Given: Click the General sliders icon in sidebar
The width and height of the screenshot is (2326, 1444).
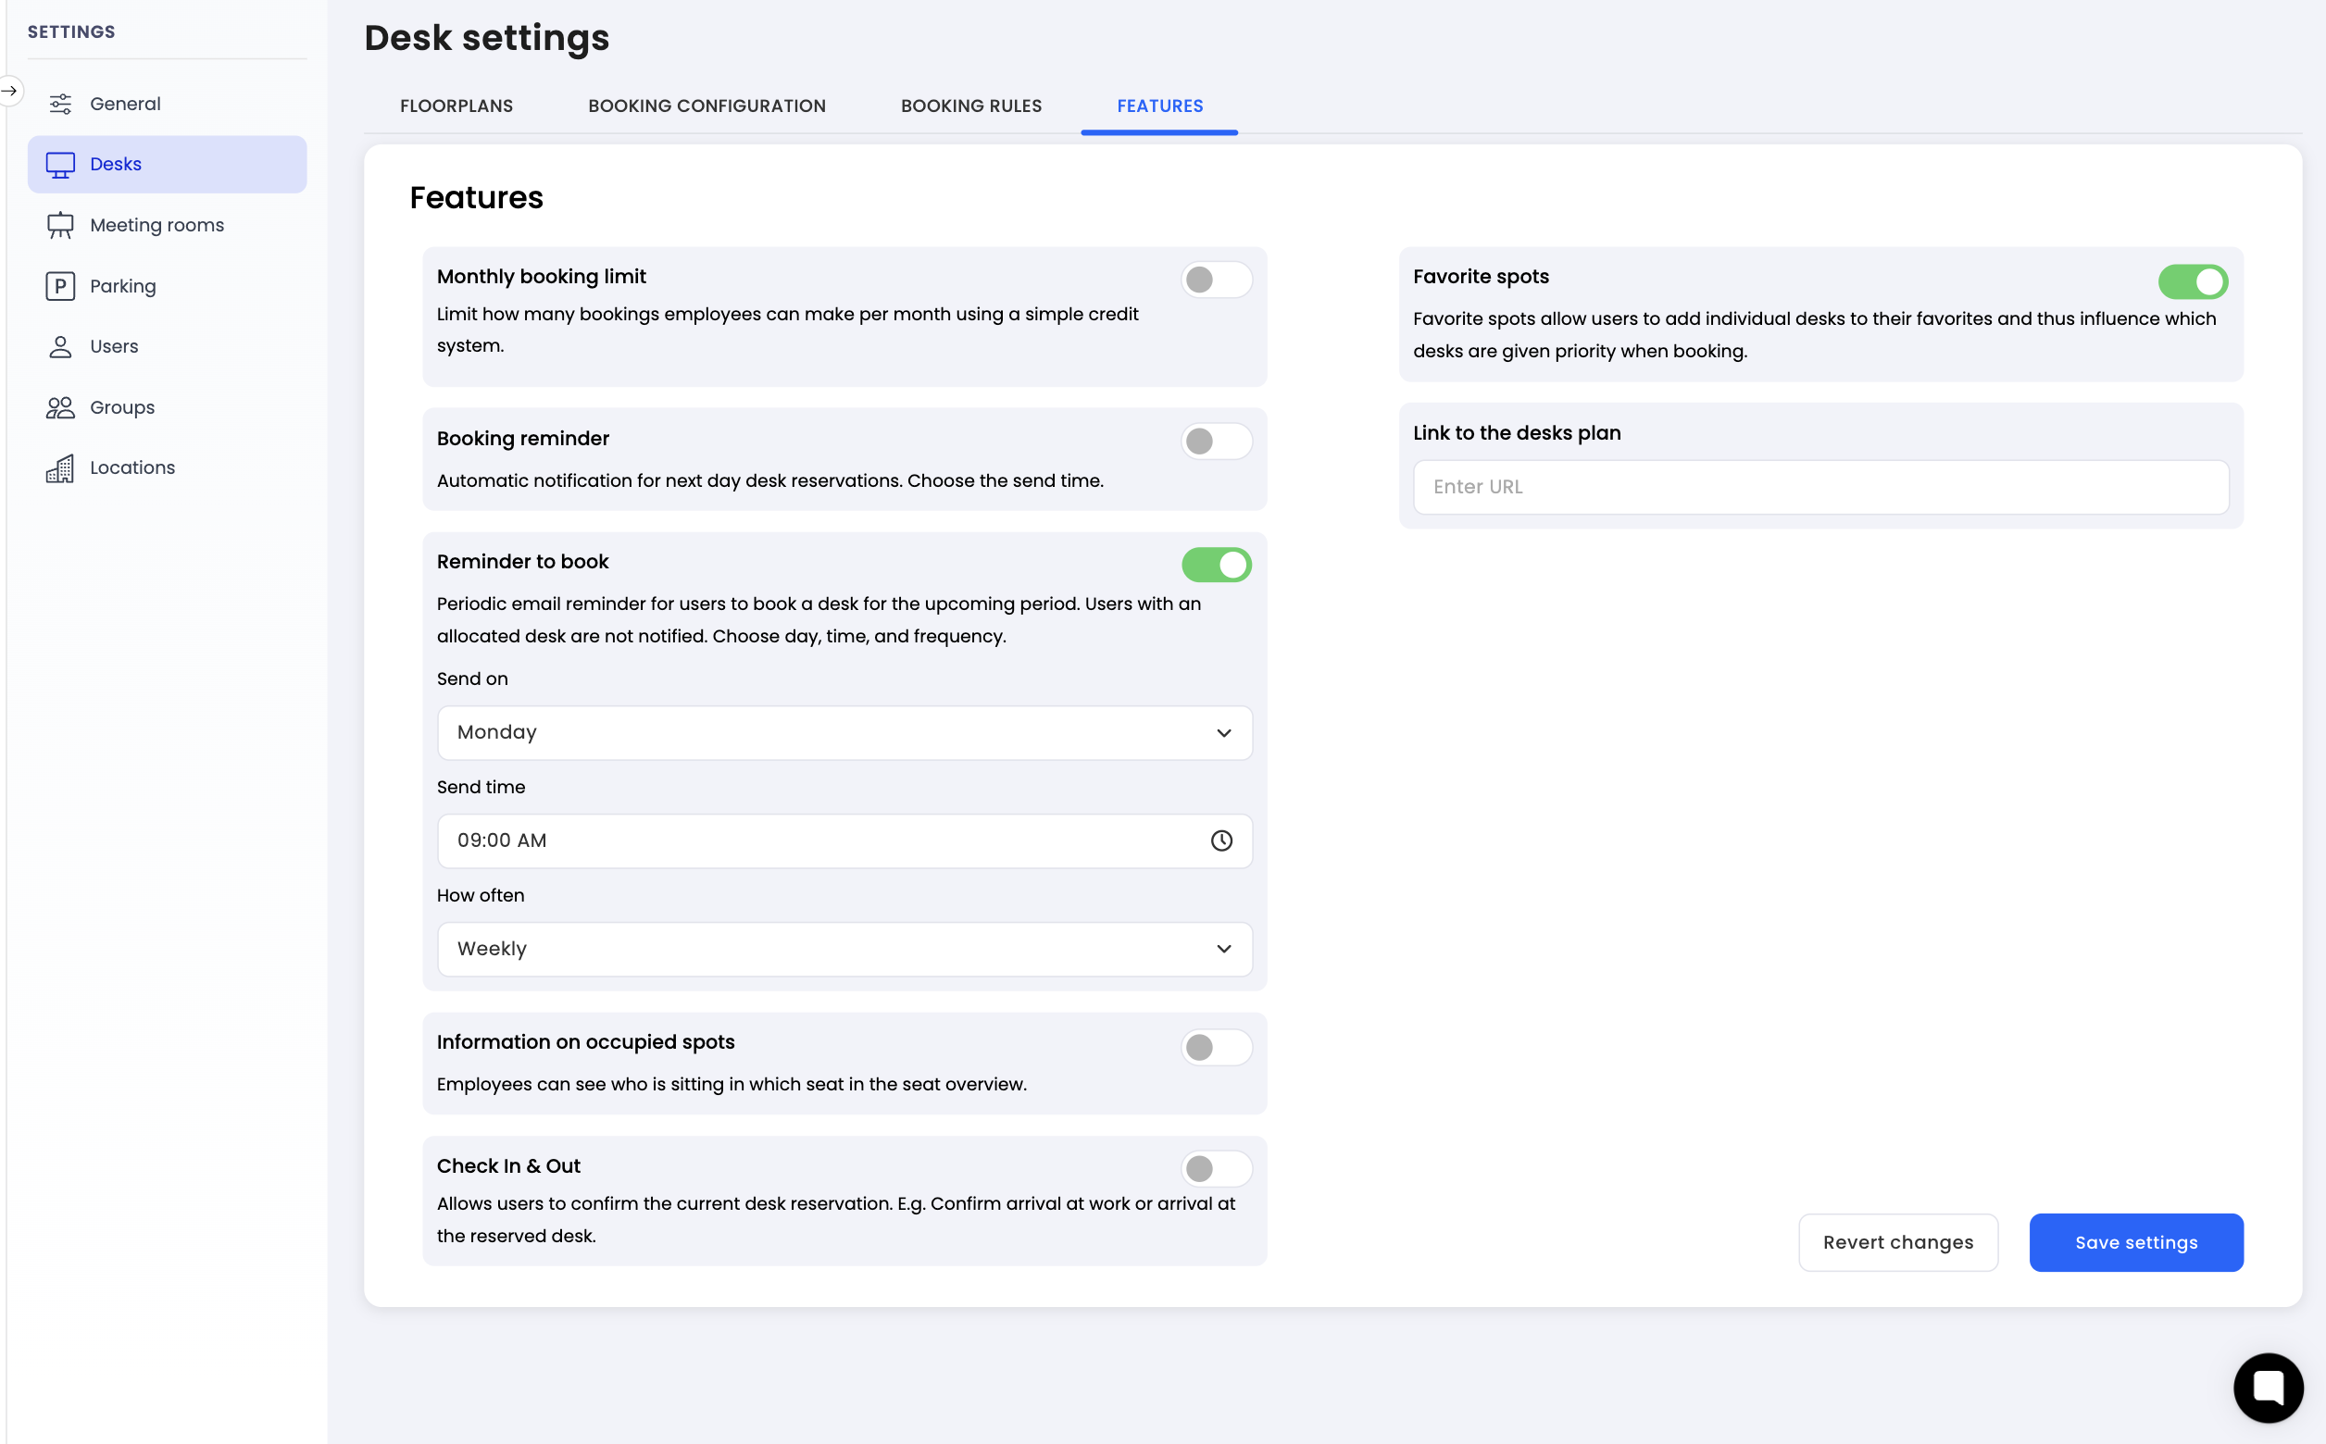Looking at the screenshot, I should click(x=60, y=104).
